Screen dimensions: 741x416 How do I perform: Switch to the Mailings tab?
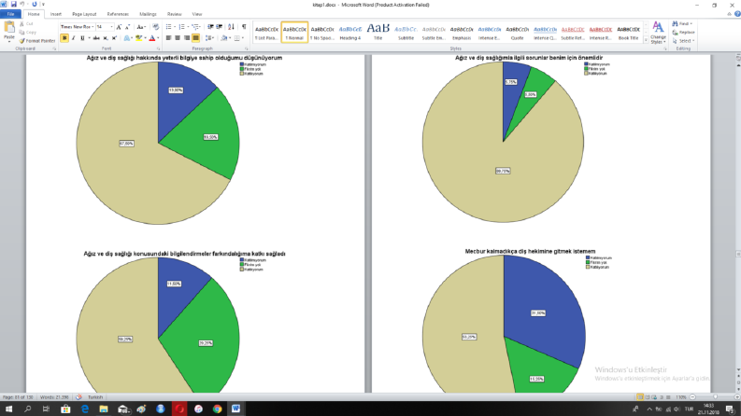click(x=148, y=14)
